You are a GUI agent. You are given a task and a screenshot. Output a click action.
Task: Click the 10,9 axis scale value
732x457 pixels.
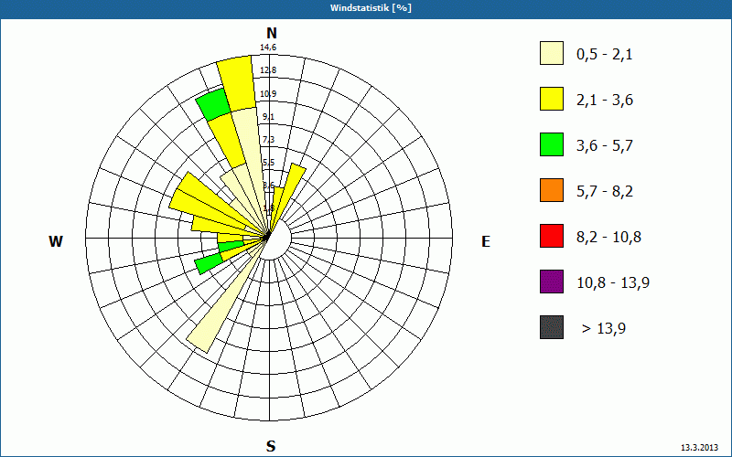(268, 94)
